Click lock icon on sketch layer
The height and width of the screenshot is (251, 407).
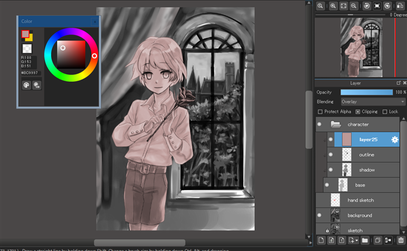[x=327, y=231]
